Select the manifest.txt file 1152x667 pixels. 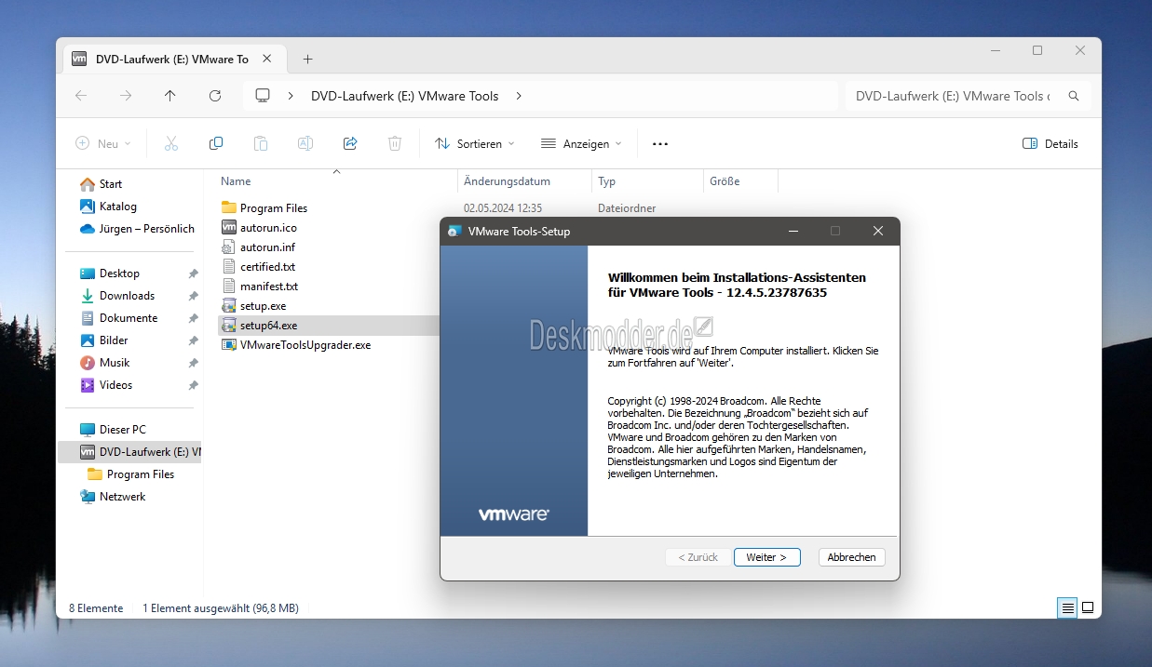click(x=269, y=287)
